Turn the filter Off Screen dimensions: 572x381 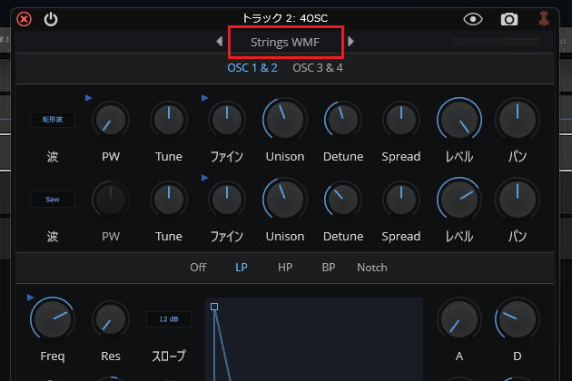click(198, 267)
